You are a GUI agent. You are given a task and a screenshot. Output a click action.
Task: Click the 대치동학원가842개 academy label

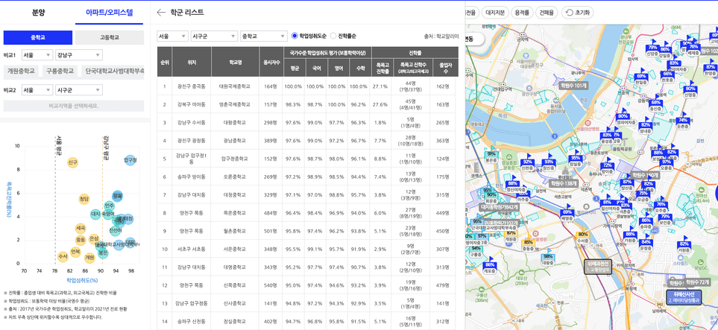[500, 207]
